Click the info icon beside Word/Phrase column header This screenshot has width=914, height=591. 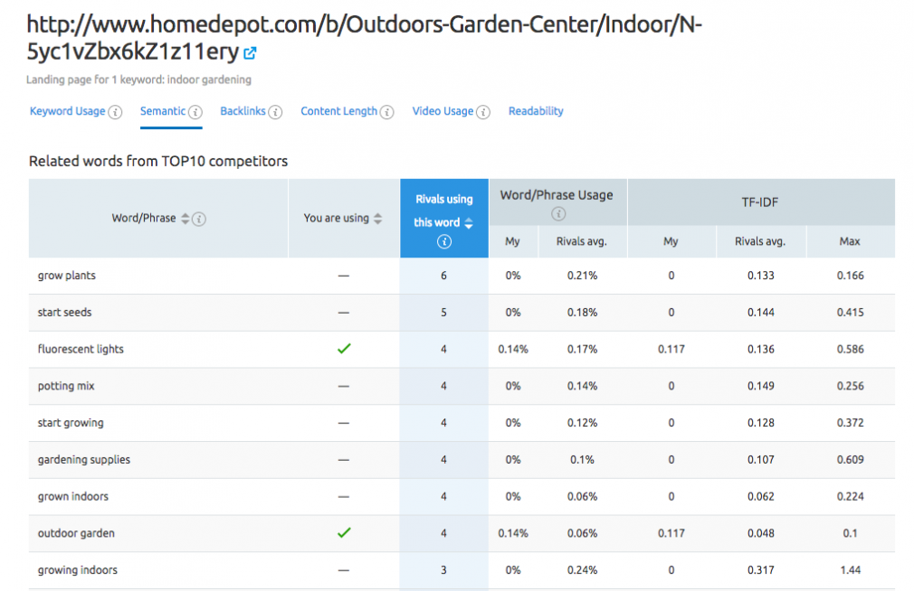199,219
